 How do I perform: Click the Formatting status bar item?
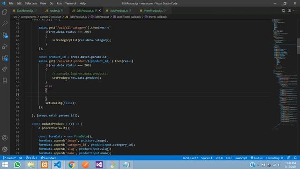pos(275,158)
